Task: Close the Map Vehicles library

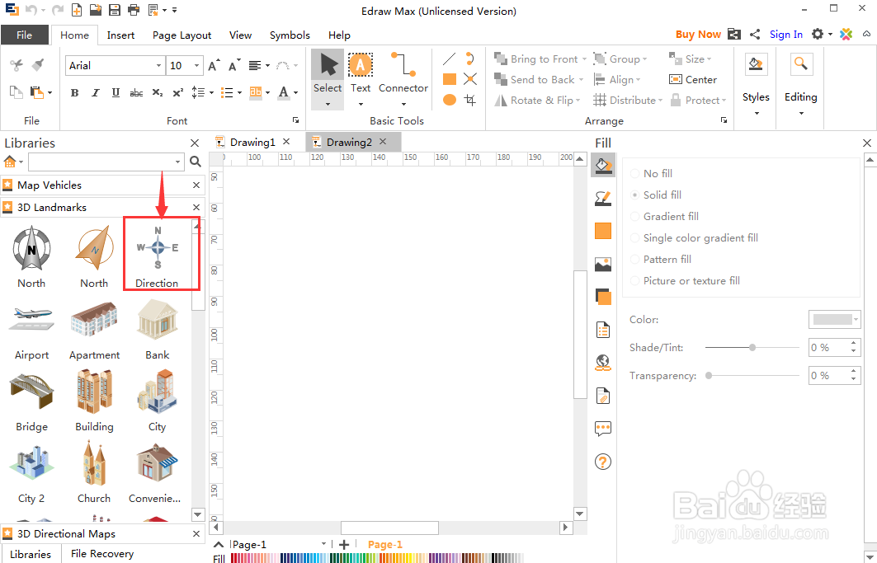Action: coord(196,185)
